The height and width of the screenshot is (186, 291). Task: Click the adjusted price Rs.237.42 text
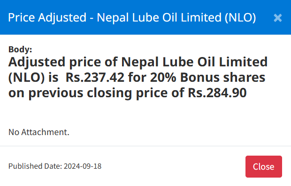(x=95, y=77)
